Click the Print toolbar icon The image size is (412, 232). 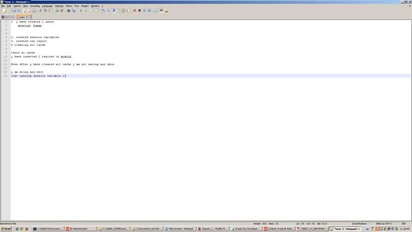point(34,10)
